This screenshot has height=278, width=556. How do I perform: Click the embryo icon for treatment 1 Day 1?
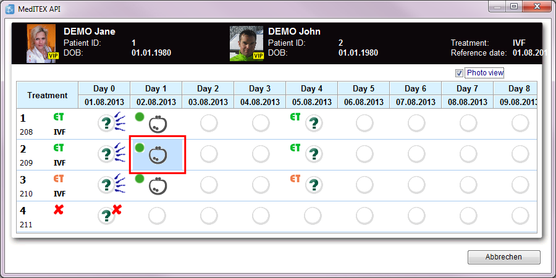pos(158,124)
